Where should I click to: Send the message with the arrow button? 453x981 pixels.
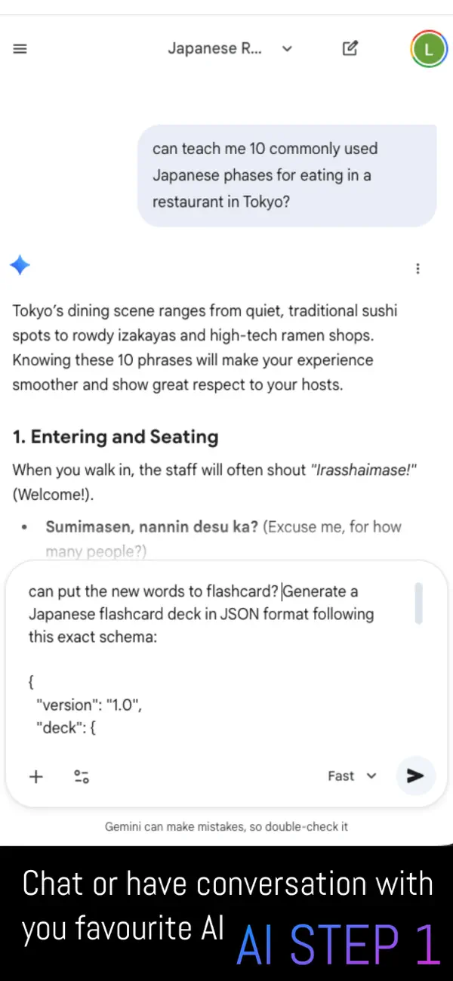tap(415, 776)
